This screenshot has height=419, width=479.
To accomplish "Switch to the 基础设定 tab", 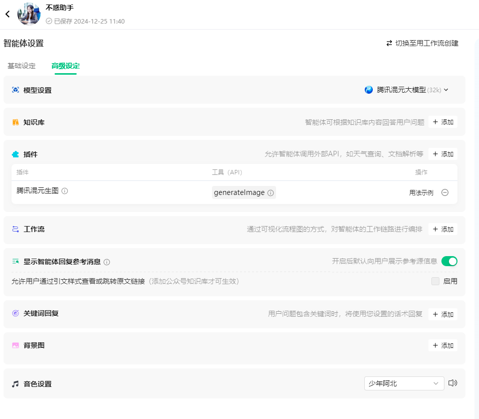I will tap(22, 66).
